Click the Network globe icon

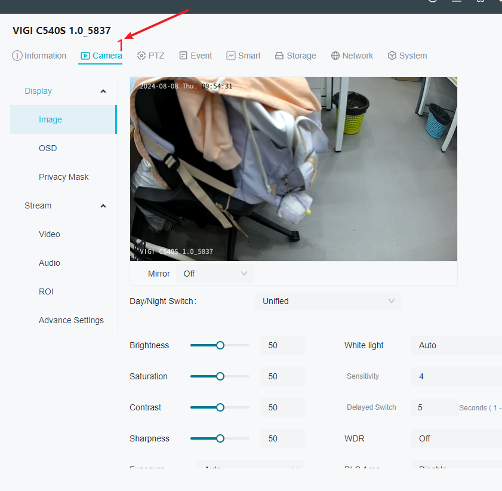335,56
